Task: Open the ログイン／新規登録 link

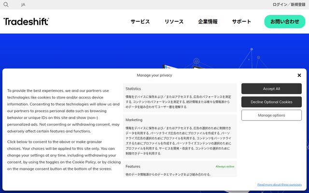Action: pyautogui.click(x=289, y=4)
